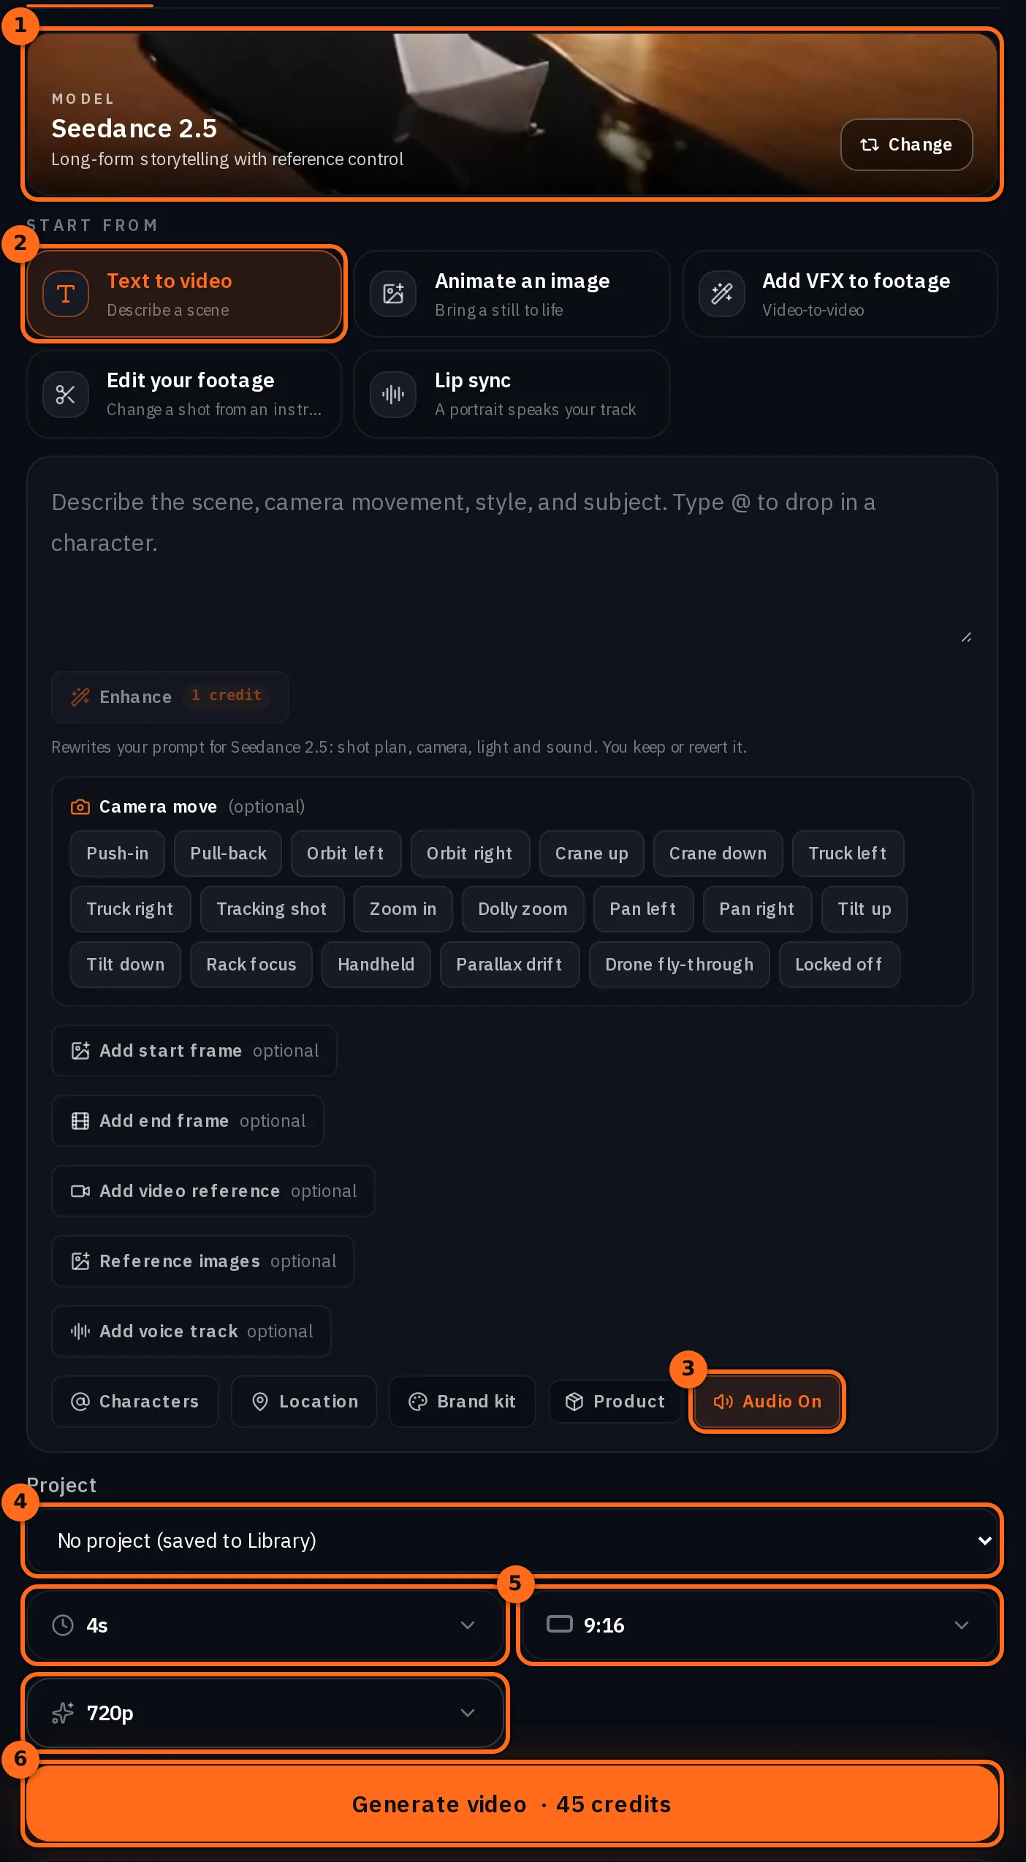Click the Lip sync waveform icon

[393, 395]
